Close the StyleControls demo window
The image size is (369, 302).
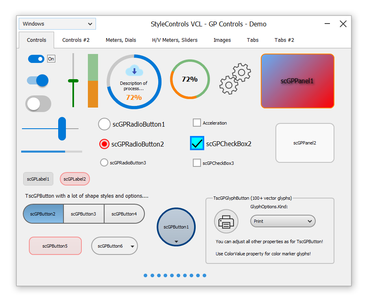343,24
